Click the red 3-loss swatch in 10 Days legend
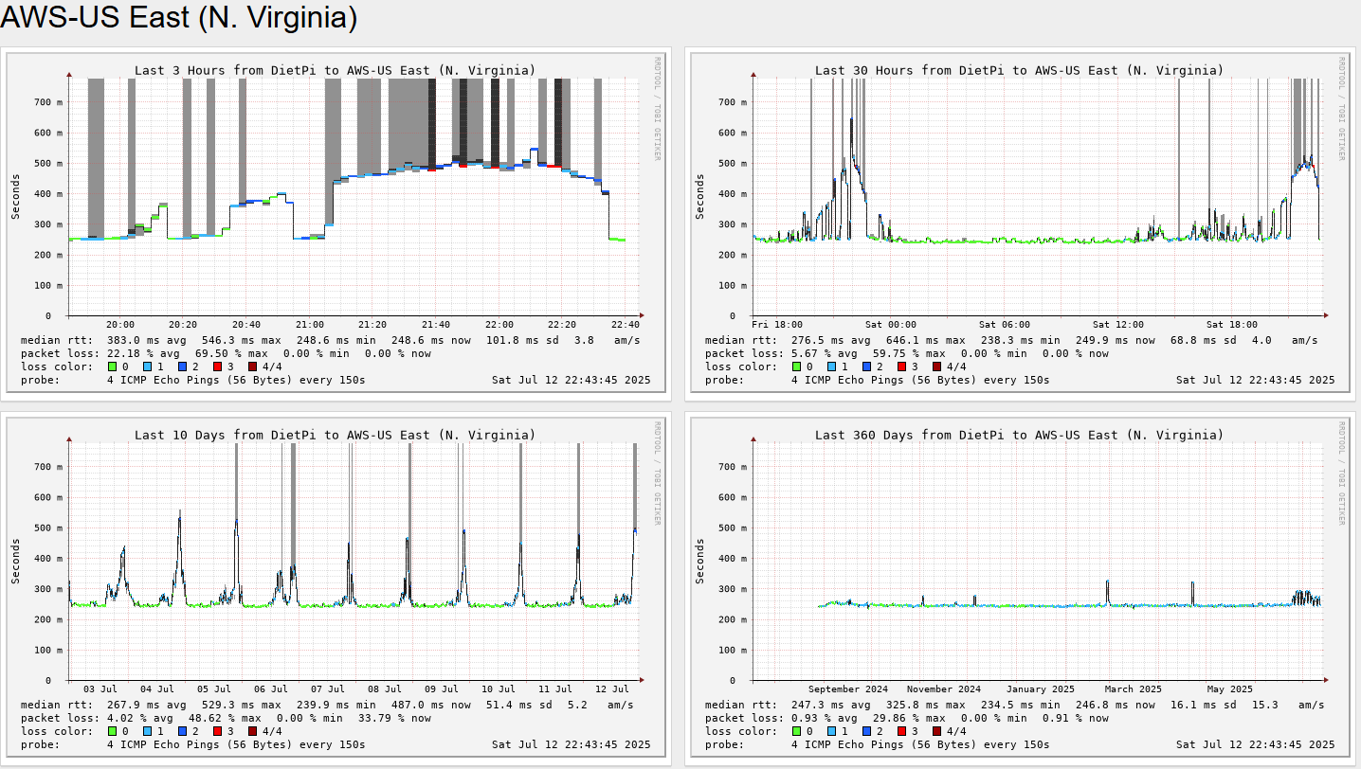The height and width of the screenshot is (769, 1361). pyautogui.click(x=217, y=731)
